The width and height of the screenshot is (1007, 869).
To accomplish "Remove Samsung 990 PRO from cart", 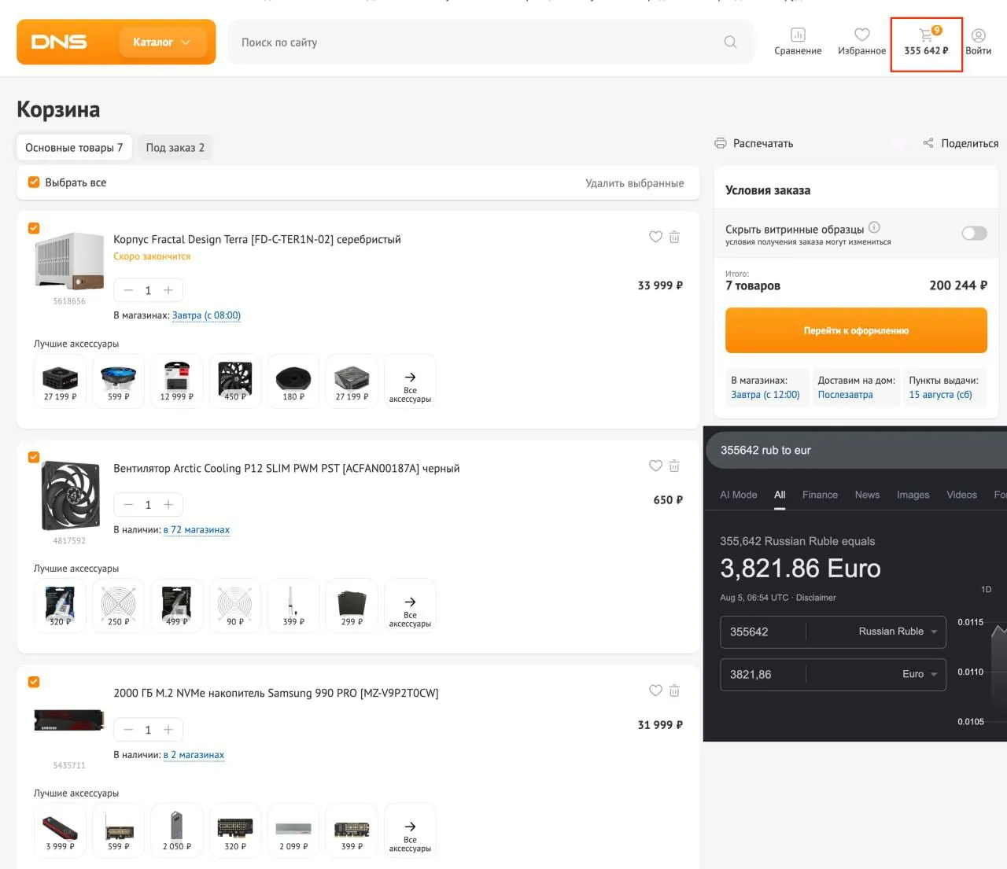I will (674, 690).
